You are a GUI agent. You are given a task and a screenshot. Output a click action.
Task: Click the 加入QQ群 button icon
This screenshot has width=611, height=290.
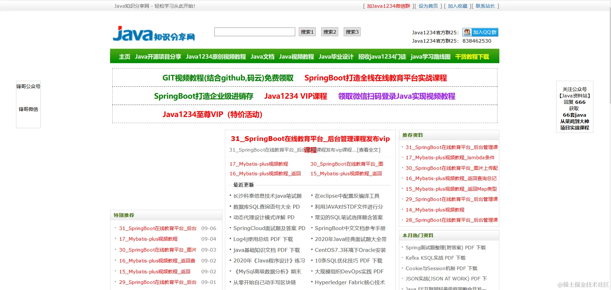tap(480, 32)
